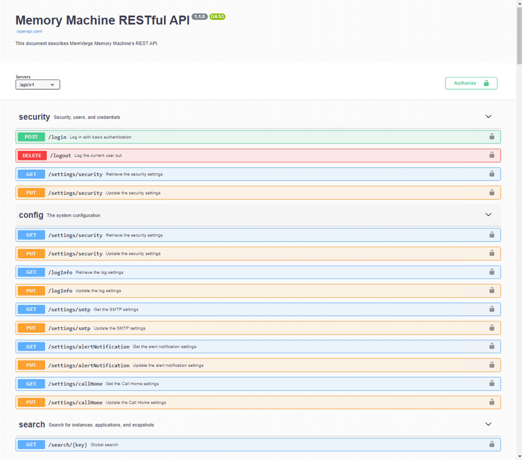523x460 pixels.
Task: Click the 'config' section heading
Action: click(x=31, y=215)
